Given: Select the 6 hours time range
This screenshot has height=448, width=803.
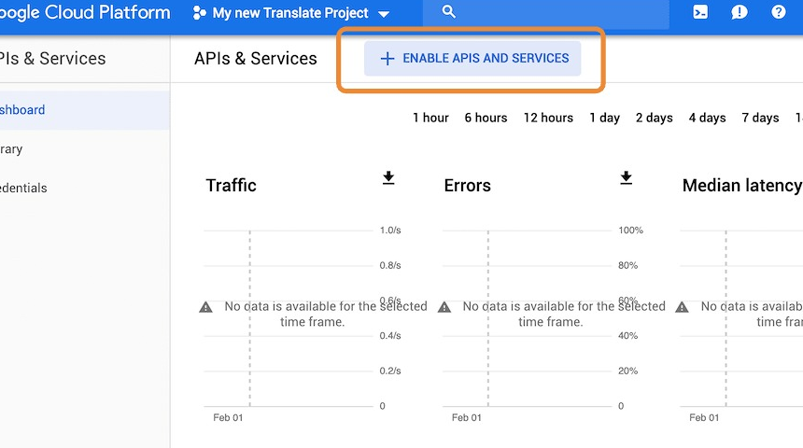Looking at the screenshot, I should [486, 118].
